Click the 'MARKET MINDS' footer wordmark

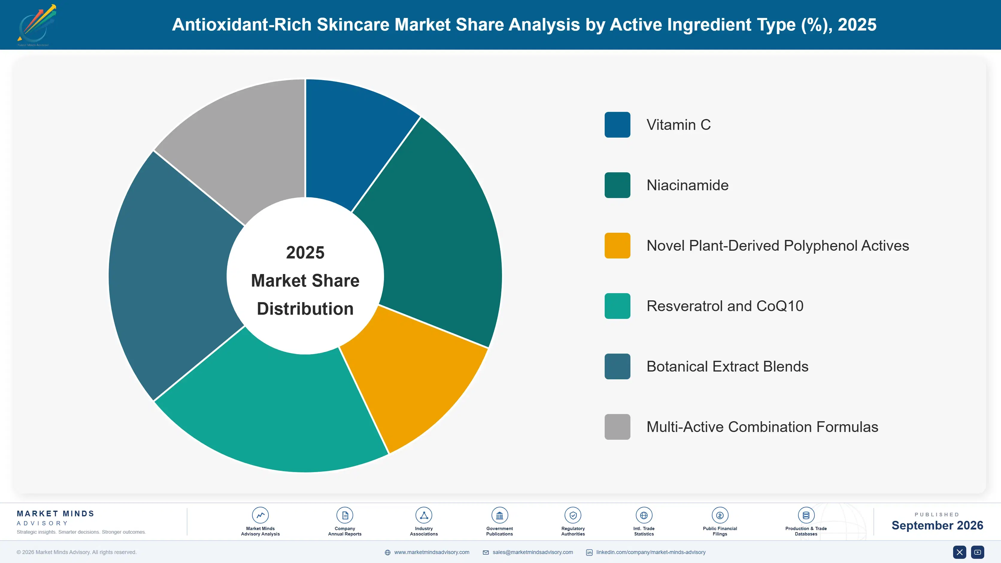click(x=56, y=513)
